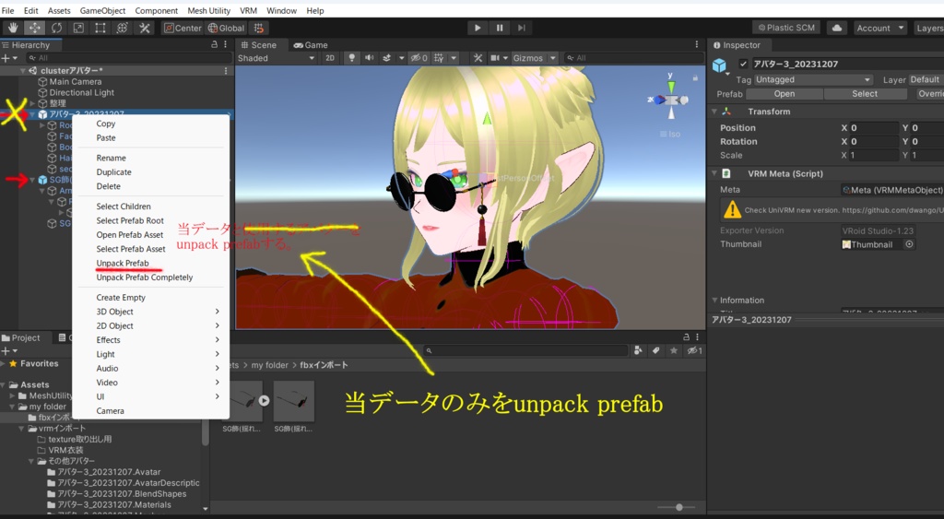The width and height of the screenshot is (944, 519).
Task: Toggle active checkbox for Inspector object
Action: point(744,64)
